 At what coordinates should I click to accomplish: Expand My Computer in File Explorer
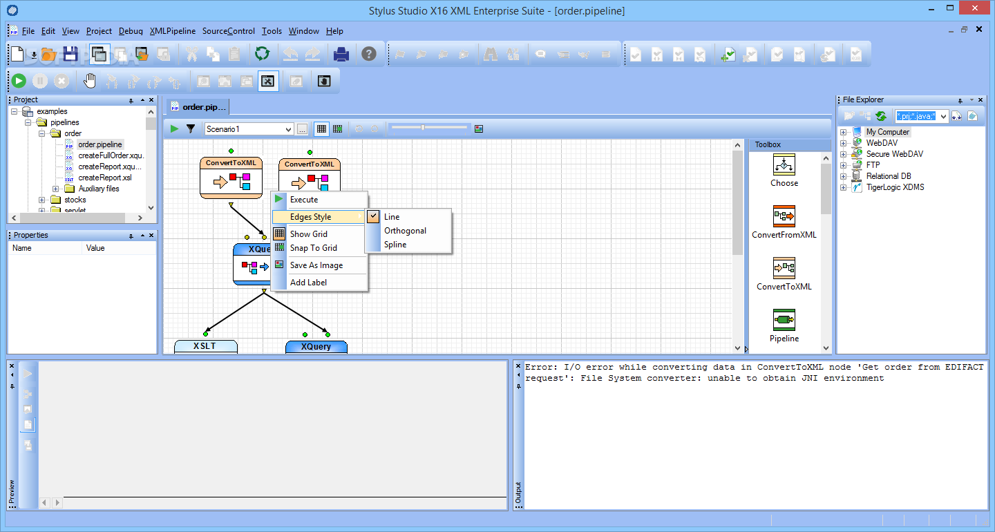(x=844, y=132)
